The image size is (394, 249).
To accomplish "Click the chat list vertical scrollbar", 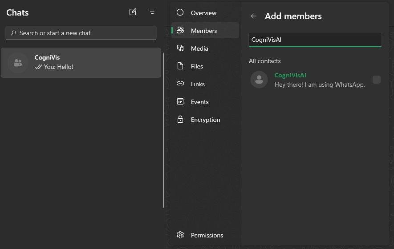I will point(163,130).
